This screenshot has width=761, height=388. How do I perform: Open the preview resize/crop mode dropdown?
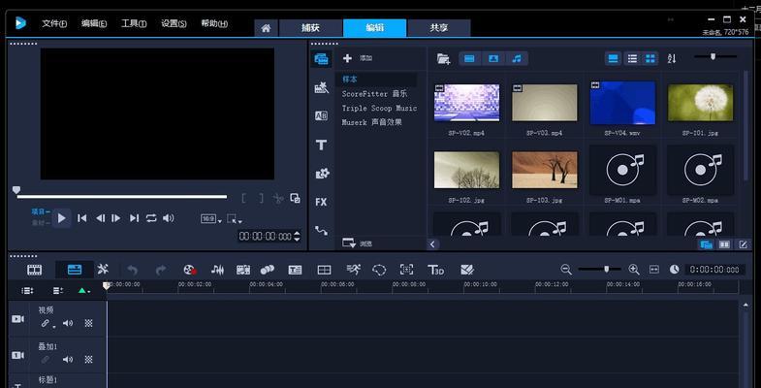(x=235, y=219)
